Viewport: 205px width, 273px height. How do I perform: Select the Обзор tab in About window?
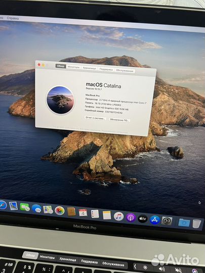pyautogui.click(x=61, y=66)
